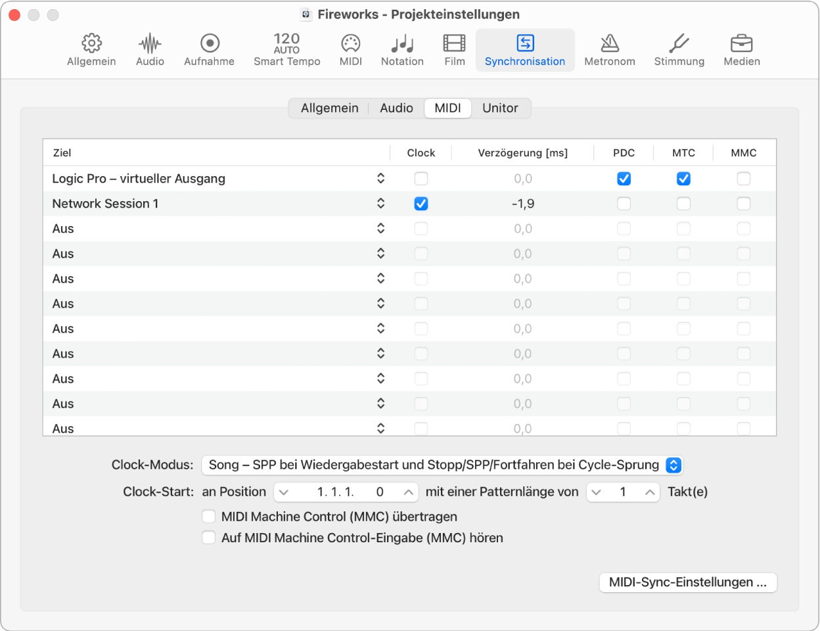820x631 pixels.
Task: Open the Smart Tempo settings
Action: point(287,49)
